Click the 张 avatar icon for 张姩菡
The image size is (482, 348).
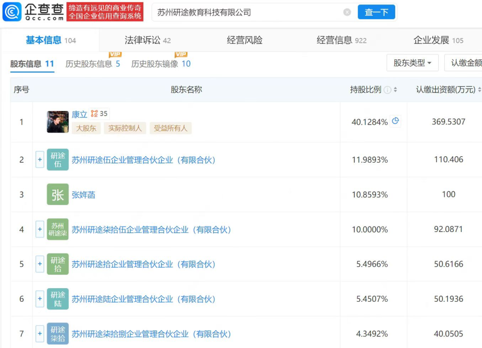[57, 194]
